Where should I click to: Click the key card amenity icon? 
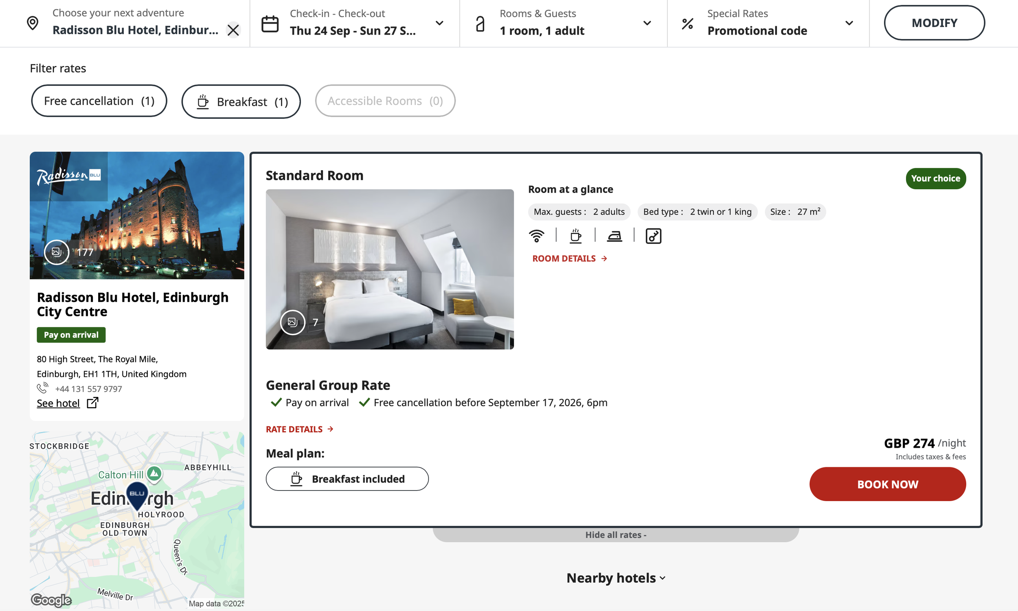(x=653, y=236)
